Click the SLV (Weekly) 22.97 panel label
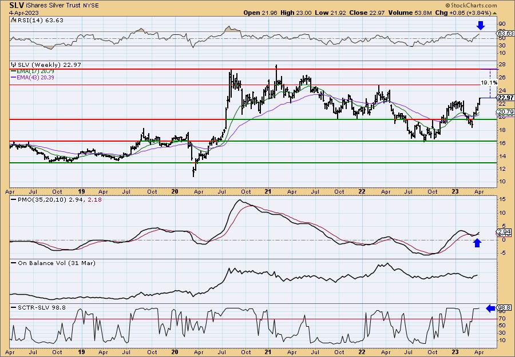This screenshot has height=357, width=515. point(49,65)
